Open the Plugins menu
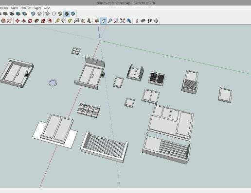The image size is (251, 193). (x=37, y=8)
